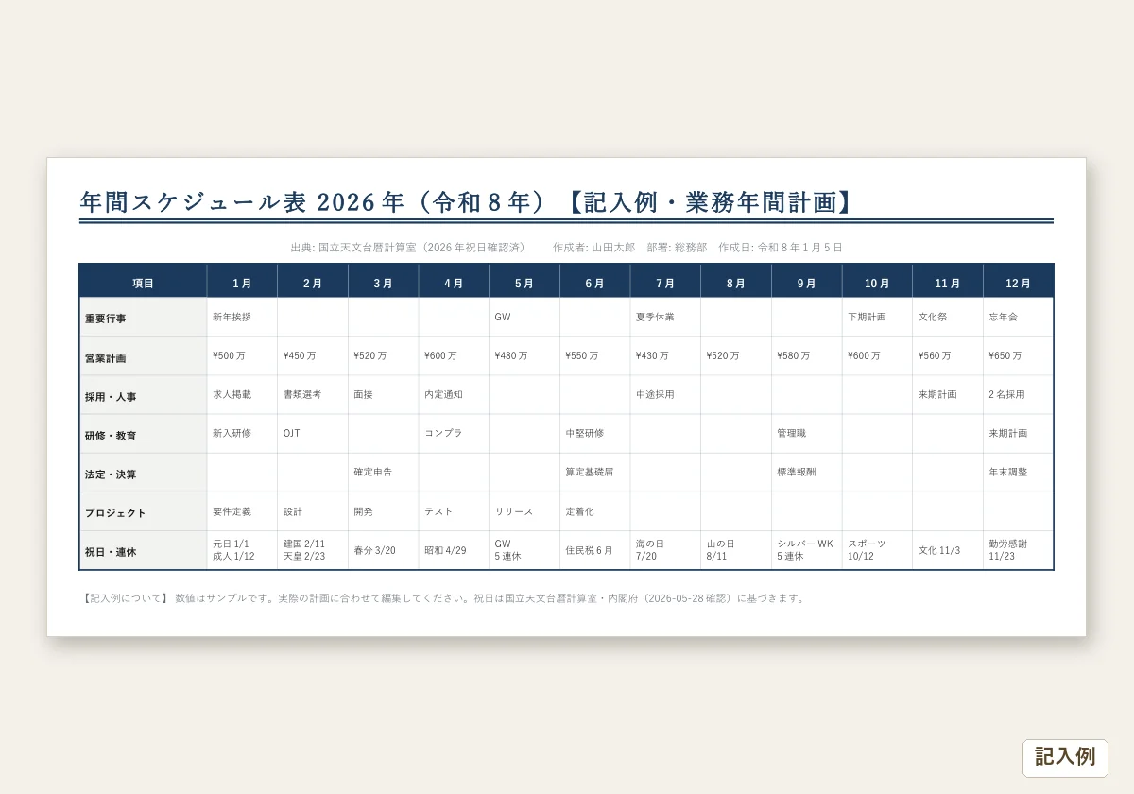Click the 採用・人事 row label
The image size is (1134, 794).
tap(144, 395)
